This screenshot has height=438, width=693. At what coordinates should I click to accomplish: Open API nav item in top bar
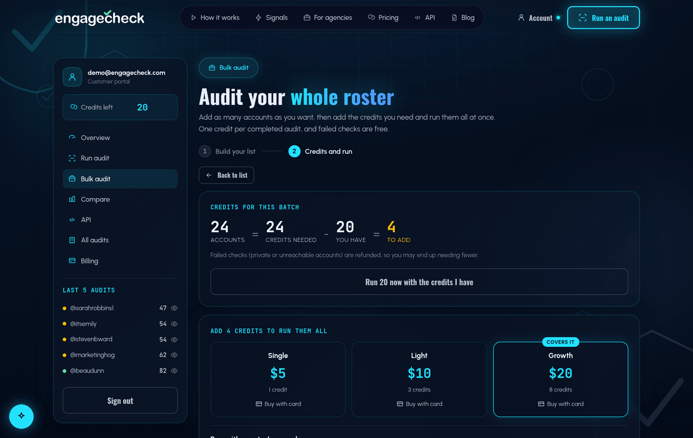(425, 17)
